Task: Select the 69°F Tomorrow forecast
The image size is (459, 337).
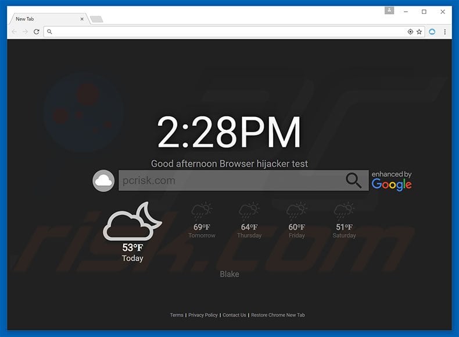Action: tap(202, 231)
